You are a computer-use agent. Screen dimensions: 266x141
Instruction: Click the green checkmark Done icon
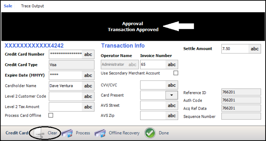tap(150, 133)
